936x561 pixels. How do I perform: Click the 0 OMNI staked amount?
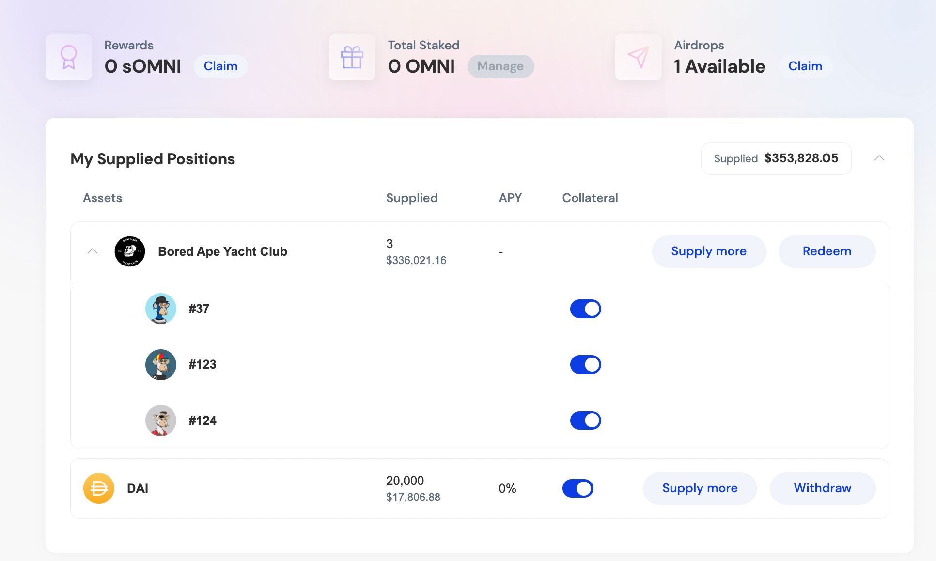pos(421,66)
